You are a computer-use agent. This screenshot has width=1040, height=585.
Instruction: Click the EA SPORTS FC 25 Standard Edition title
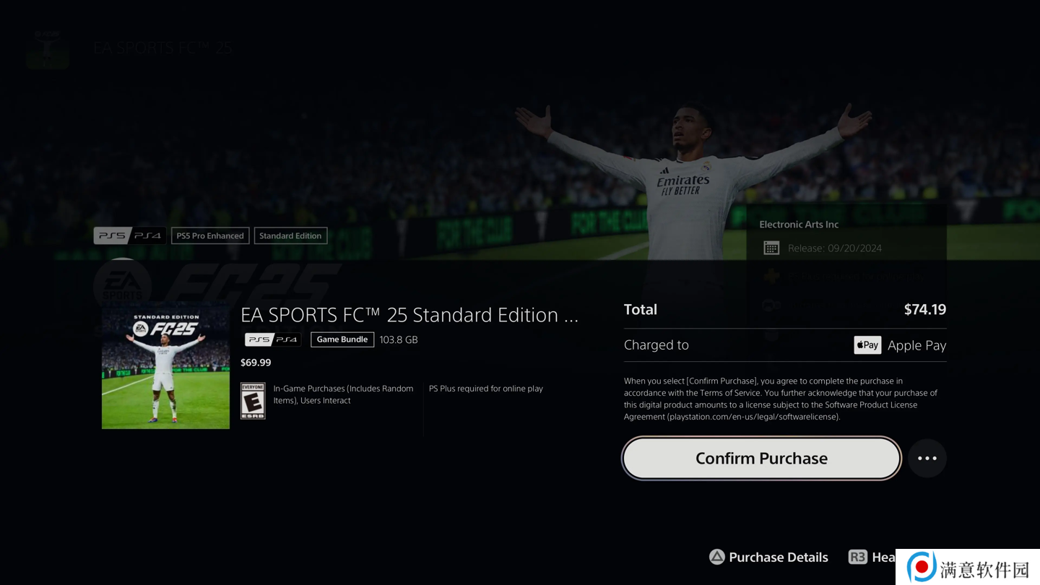pos(409,315)
